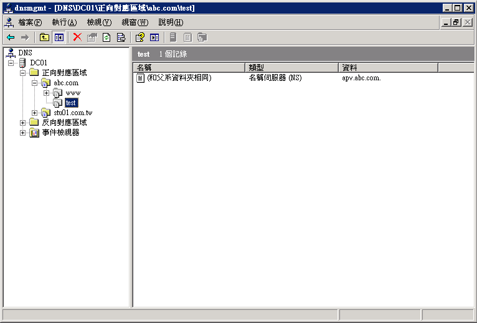Select the abc.com zone
The image size is (477, 323).
point(66,83)
